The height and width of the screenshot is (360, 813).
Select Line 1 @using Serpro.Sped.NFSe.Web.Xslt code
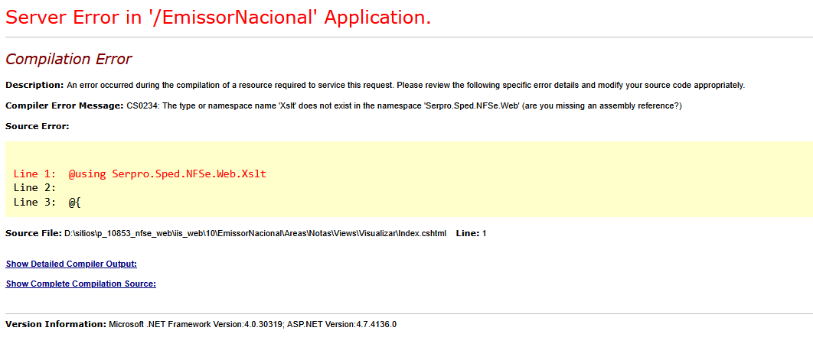click(140, 174)
